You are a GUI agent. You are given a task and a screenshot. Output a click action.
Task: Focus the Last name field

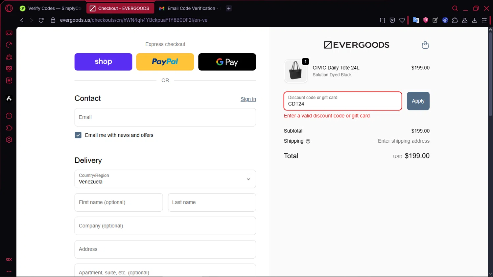coord(212,202)
